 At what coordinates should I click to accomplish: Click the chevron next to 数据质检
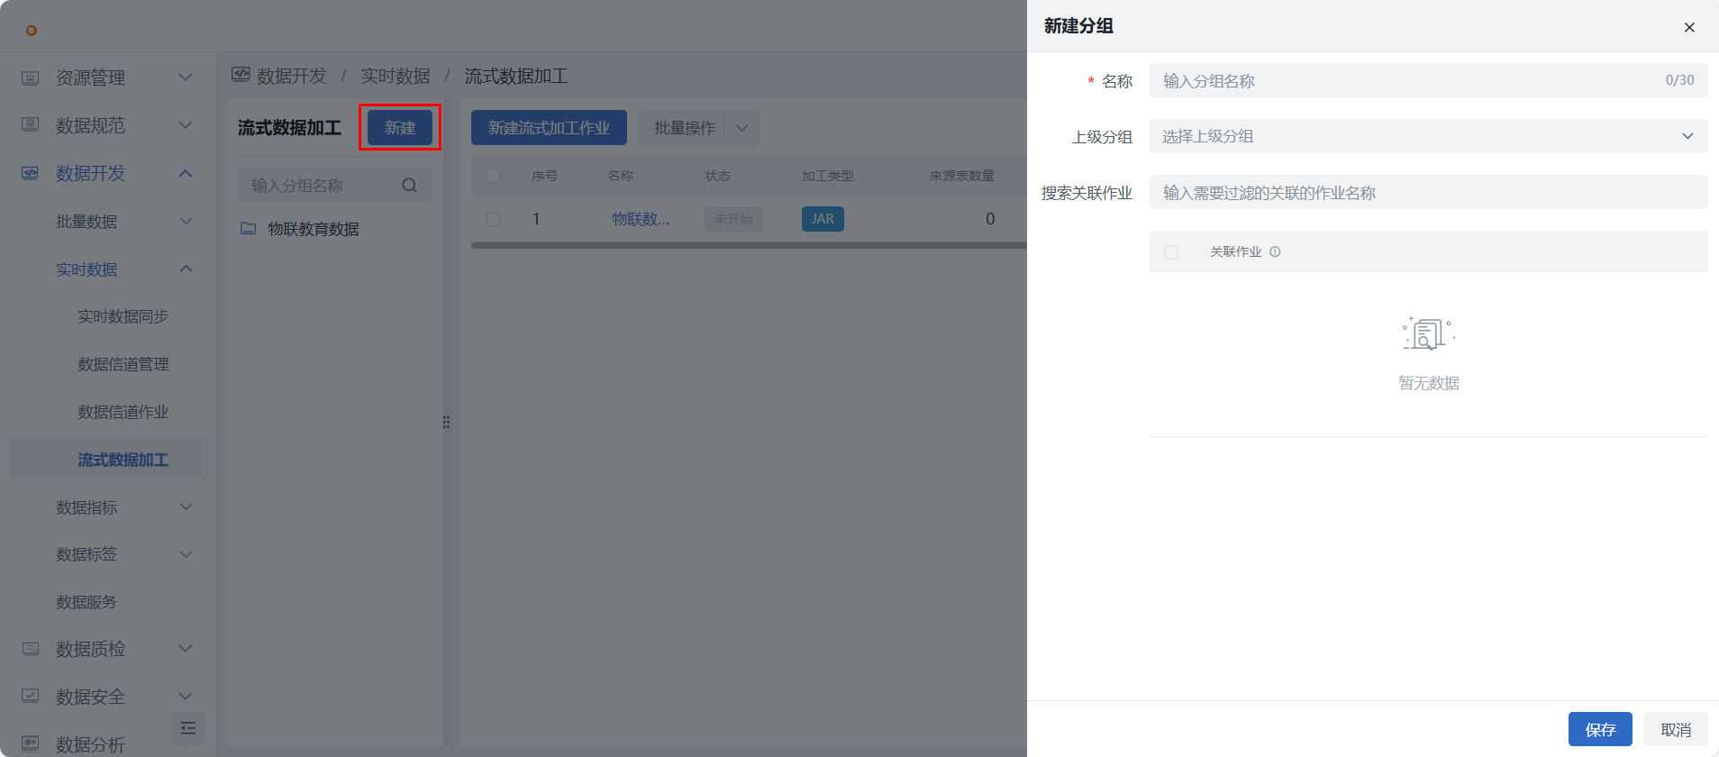[x=186, y=649]
